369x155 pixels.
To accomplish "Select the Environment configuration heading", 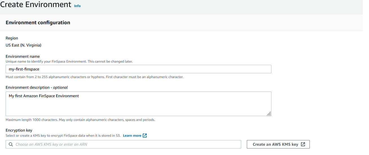I will 38,23.
